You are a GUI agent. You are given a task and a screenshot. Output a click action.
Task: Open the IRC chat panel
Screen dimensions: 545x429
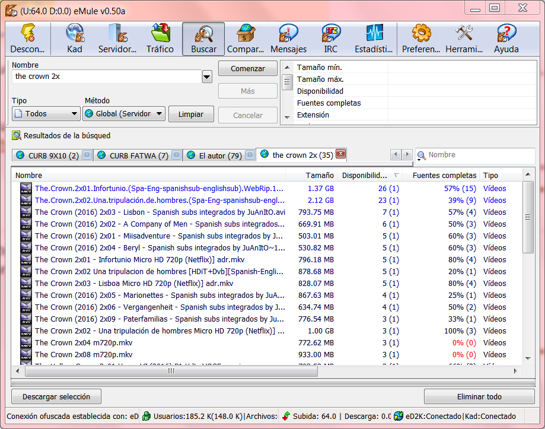[331, 39]
